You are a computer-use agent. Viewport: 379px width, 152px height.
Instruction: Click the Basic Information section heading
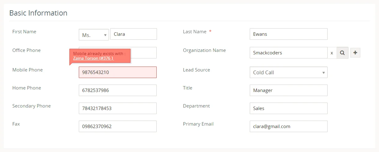[x=38, y=13]
